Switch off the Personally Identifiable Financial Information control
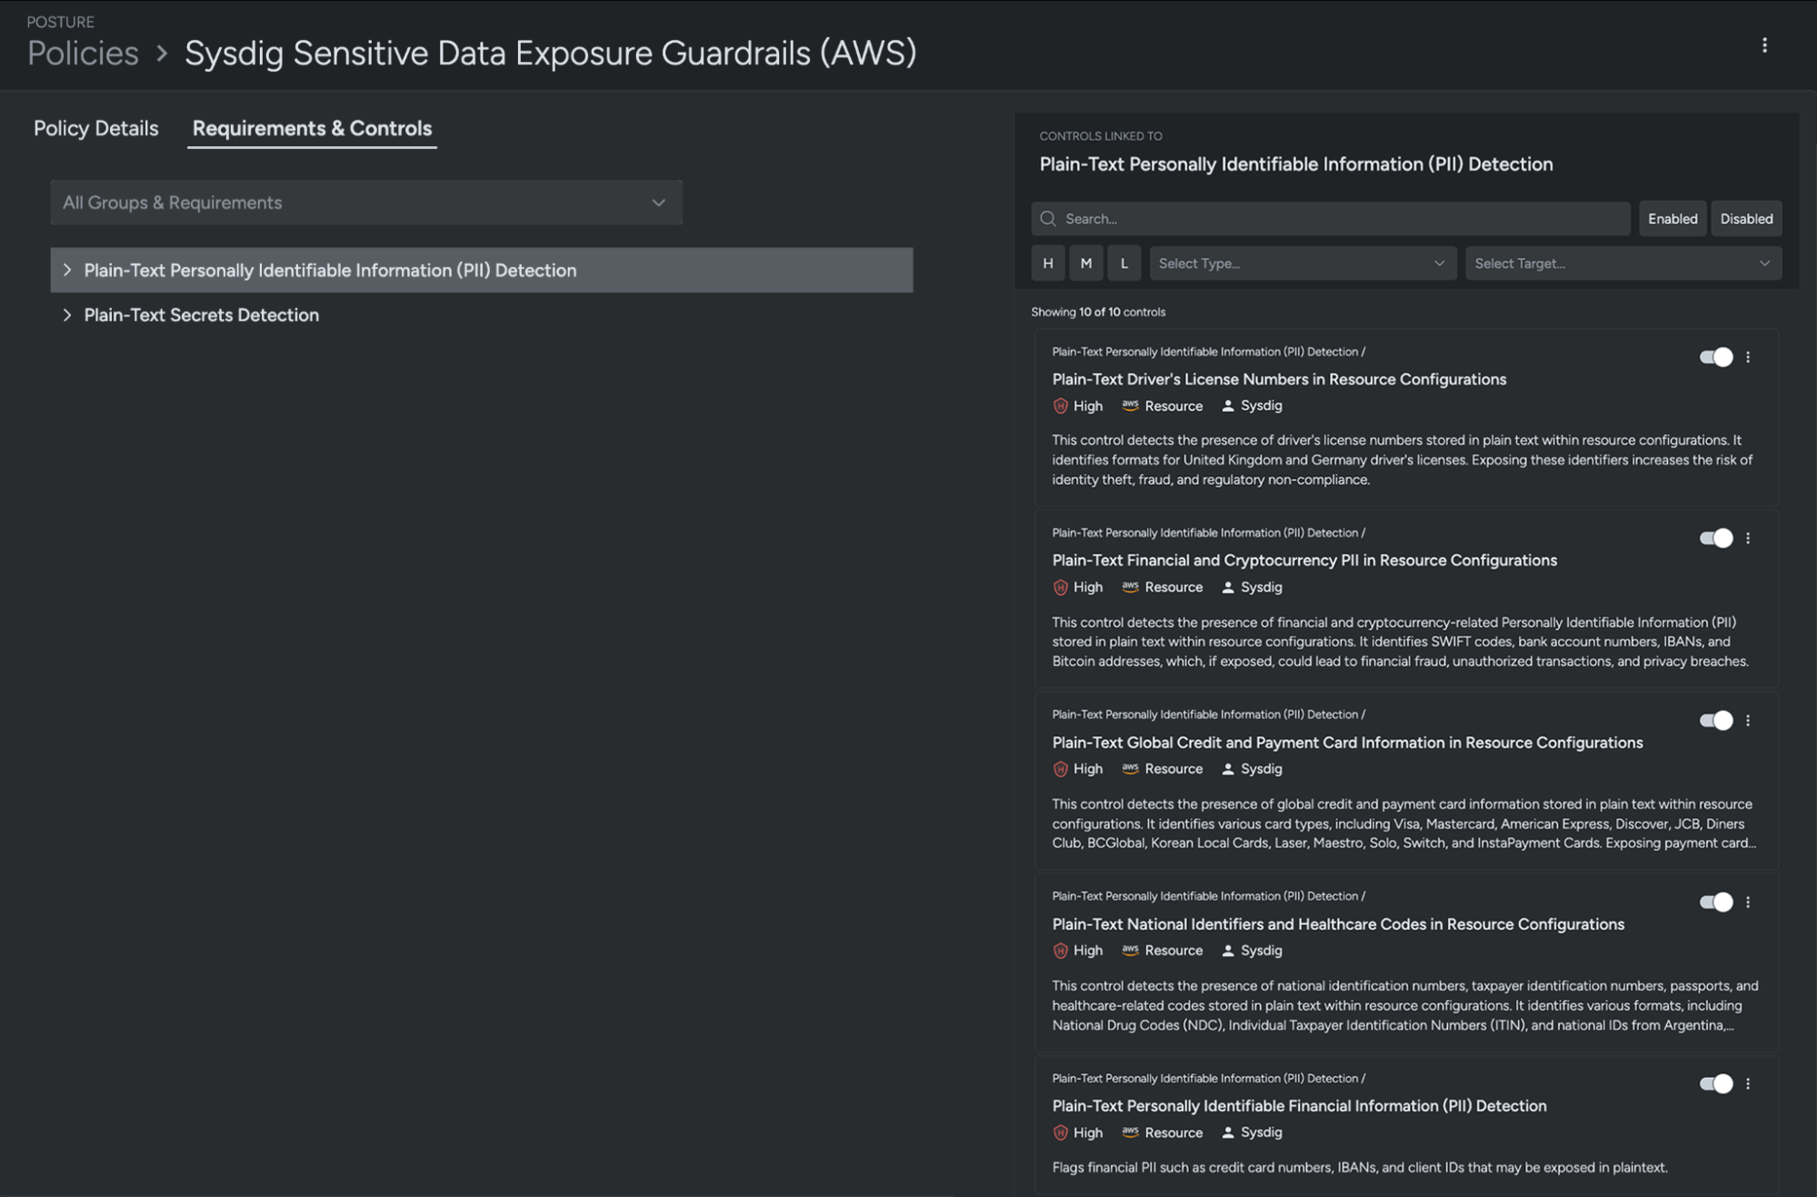 [1716, 1083]
